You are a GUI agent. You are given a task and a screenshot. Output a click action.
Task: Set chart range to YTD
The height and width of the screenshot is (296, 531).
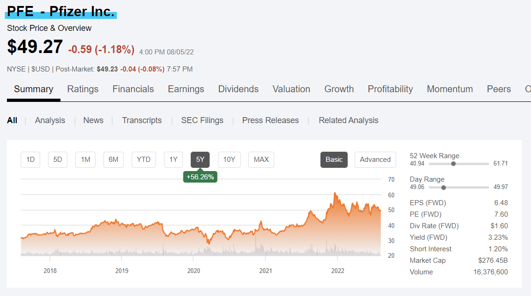[144, 160]
